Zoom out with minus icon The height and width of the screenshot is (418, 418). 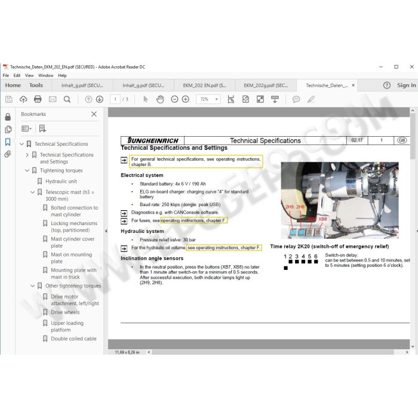pos(174,100)
